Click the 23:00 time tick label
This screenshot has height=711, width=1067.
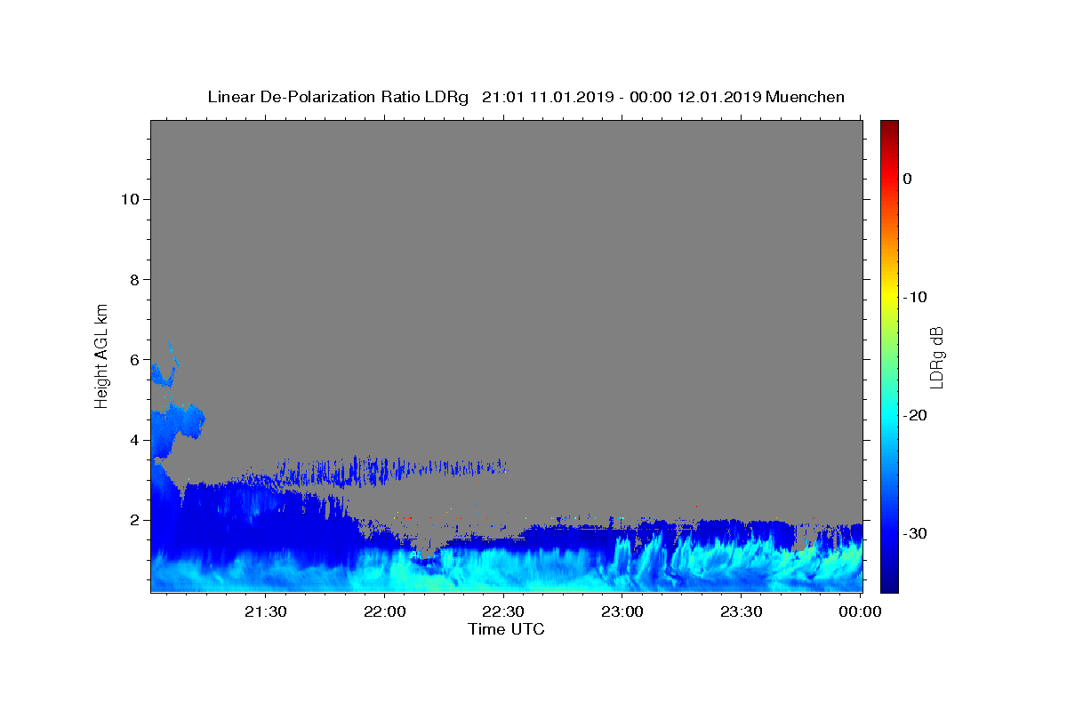click(x=622, y=611)
